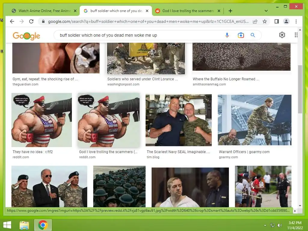The width and height of the screenshot is (308, 231).
Task: Open Soldiers who served under Clint Lorance image
Action: coord(146,58)
